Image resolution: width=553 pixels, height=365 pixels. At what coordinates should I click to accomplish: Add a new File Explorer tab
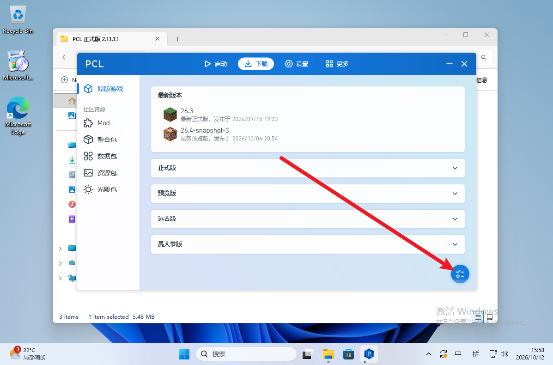(178, 39)
